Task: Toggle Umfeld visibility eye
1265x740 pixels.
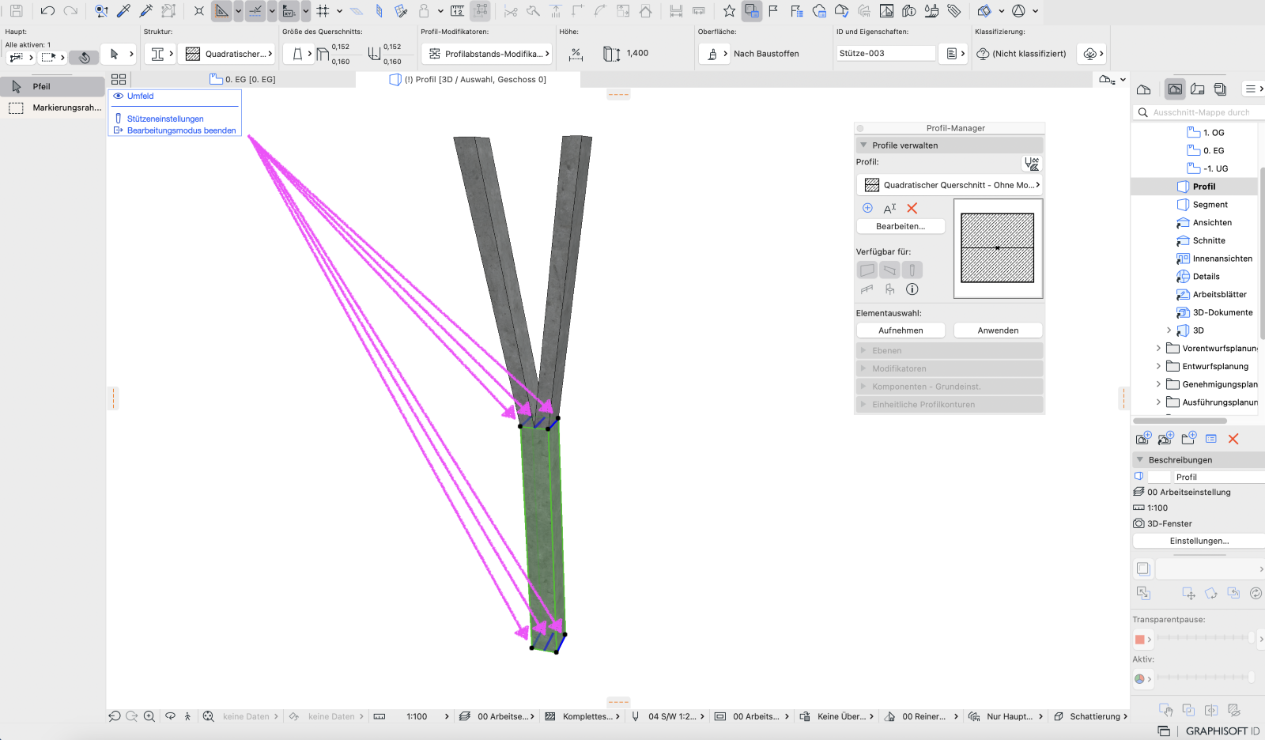Action: pos(119,96)
